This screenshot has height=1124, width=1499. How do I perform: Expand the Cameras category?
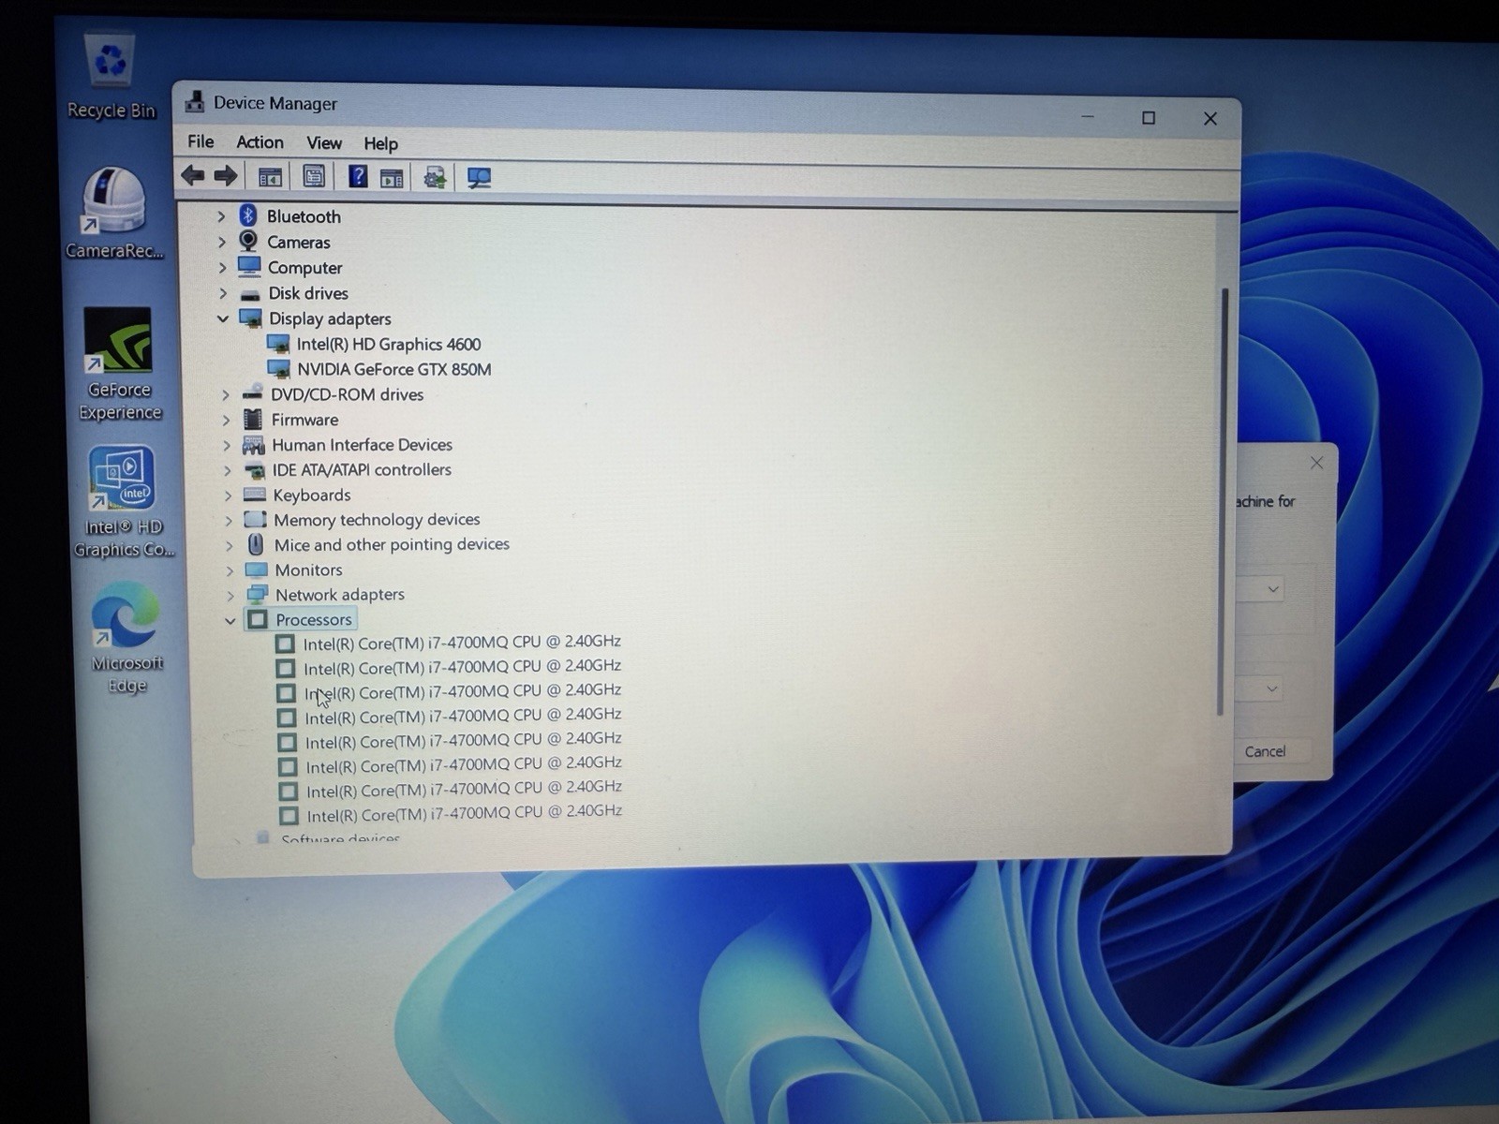[222, 242]
